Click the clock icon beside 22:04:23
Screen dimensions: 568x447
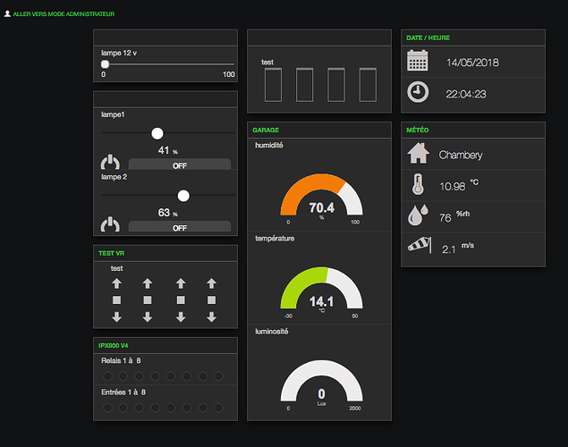pos(418,91)
